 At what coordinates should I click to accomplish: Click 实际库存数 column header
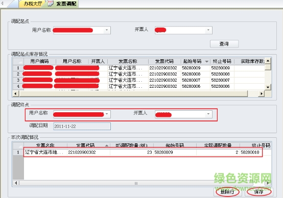tap(252, 61)
